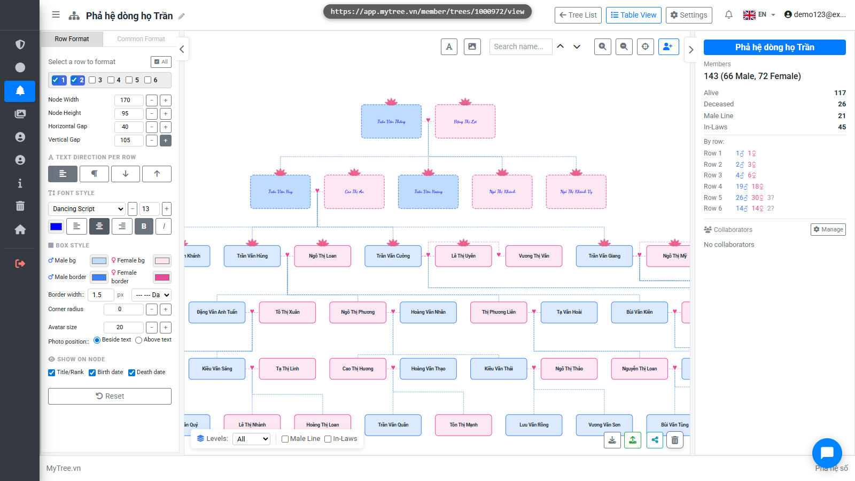Change the Male bg color swatch

click(99, 261)
